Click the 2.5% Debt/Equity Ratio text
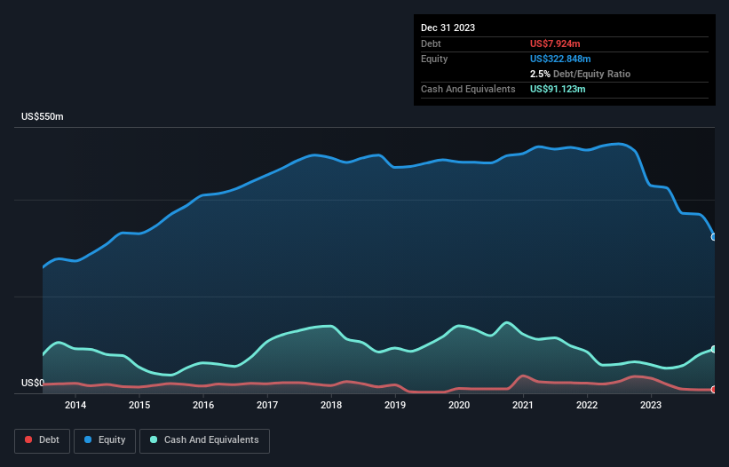The height and width of the screenshot is (467, 729). tap(580, 74)
